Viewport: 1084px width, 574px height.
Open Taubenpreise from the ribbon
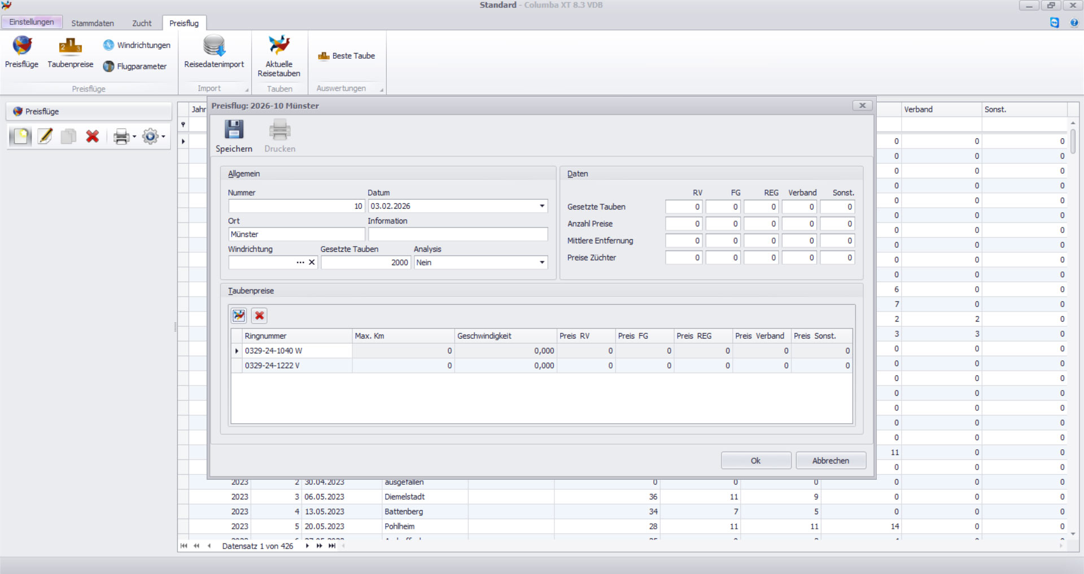pyautogui.click(x=70, y=46)
